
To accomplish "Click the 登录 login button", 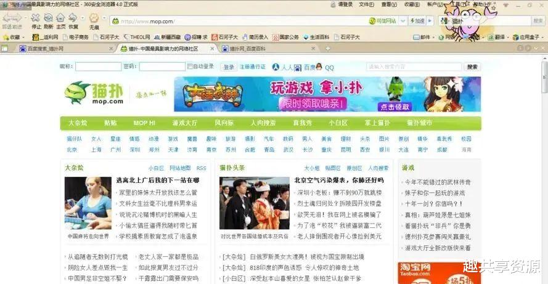I will tap(229, 67).
